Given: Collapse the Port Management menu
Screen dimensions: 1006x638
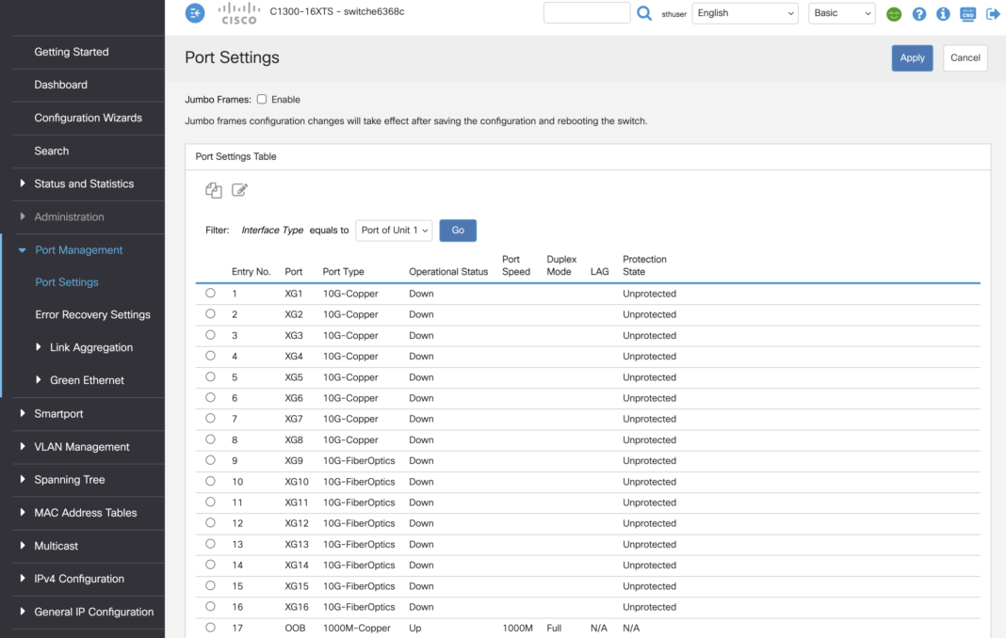Looking at the screenshot, I should (78, 250).
